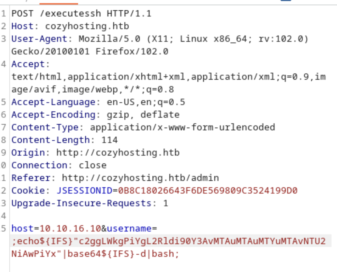Select the 'POST /executessh HTTP/1.1' request line
This screenshot has height=272, width=337.
(x=81, y=13)
